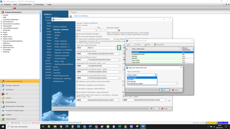Toggle Könyvelési időszakok használata checkbox

tap(77, 34)
